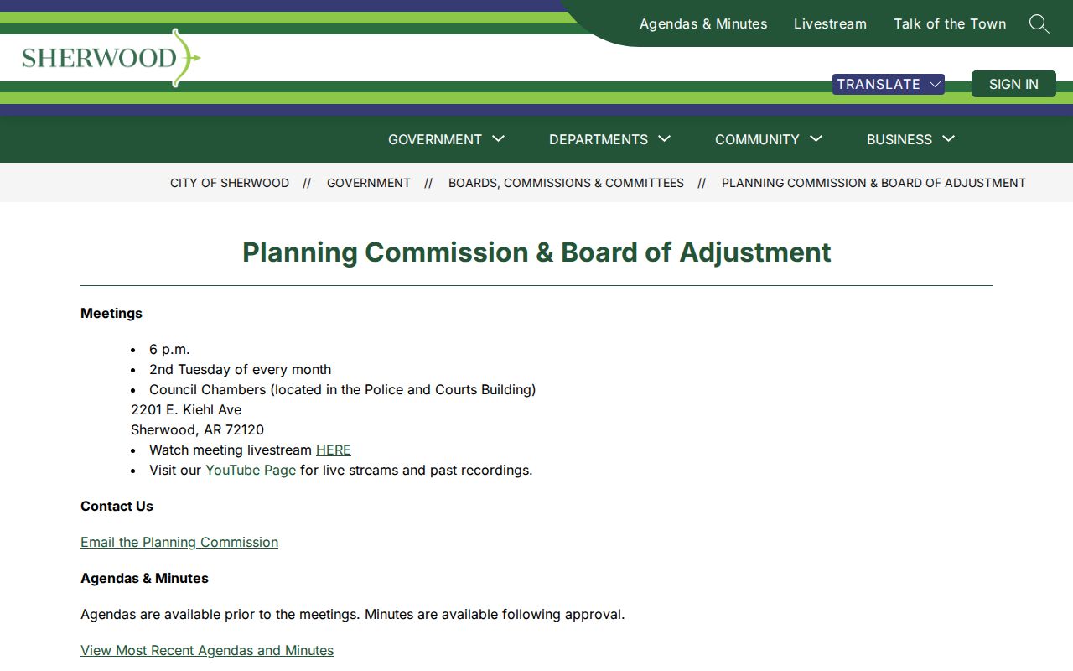The height and width of the screenshot is (671, 1073).
Task: Open Boards, Commissions & Committees breadcrumb
Action: (566, 183)
